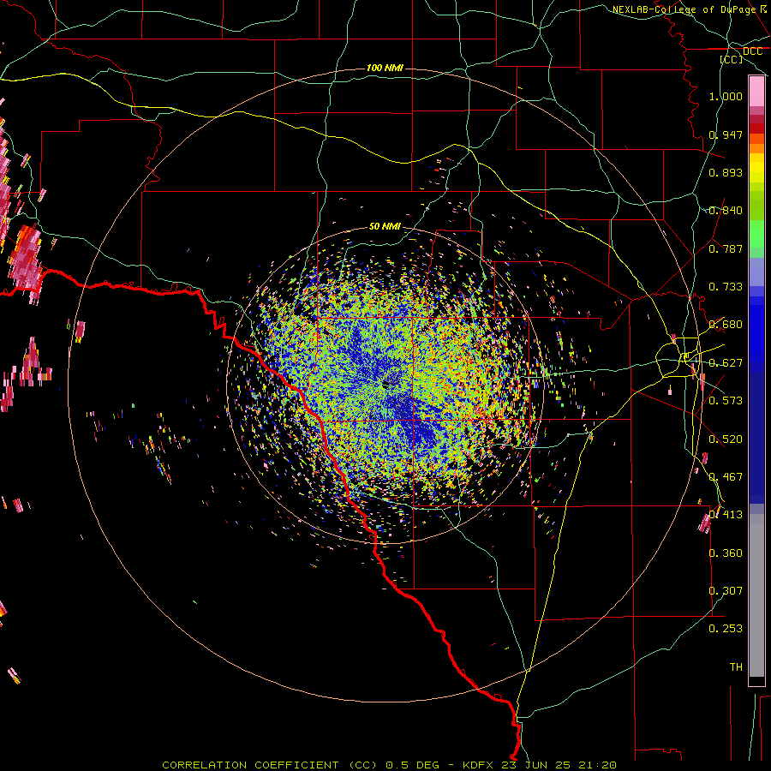771x771 pixels.
Task: Click the 0.413 scale value
Action: tap(726, 515)
